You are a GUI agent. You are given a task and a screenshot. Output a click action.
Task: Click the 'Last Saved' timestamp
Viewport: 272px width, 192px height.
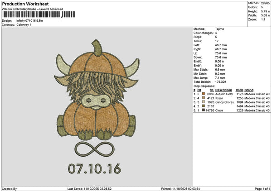click(89, 189)
